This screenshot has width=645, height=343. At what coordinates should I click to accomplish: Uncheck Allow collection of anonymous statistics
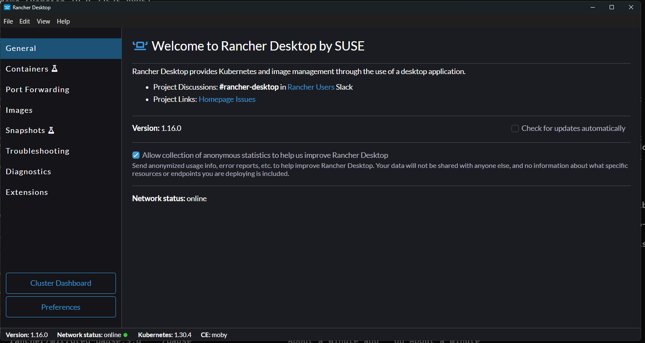pos(136,155)
